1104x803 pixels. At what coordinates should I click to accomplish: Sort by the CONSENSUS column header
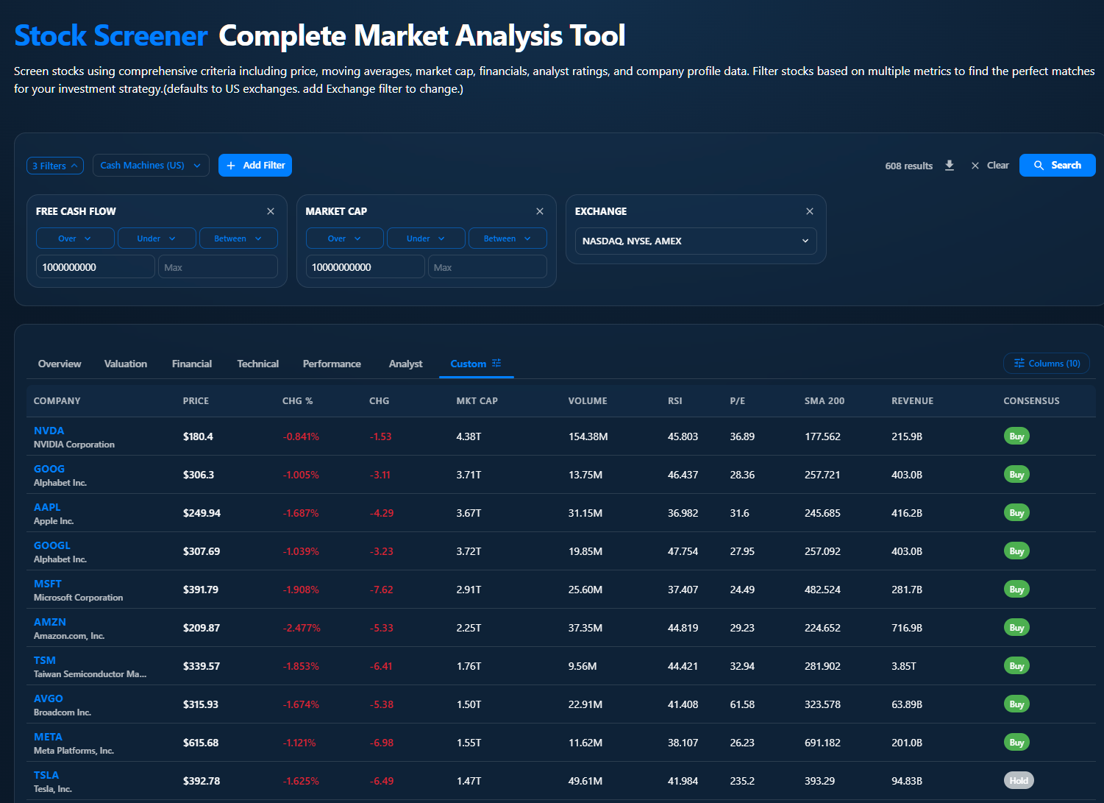click(1032, 401)
